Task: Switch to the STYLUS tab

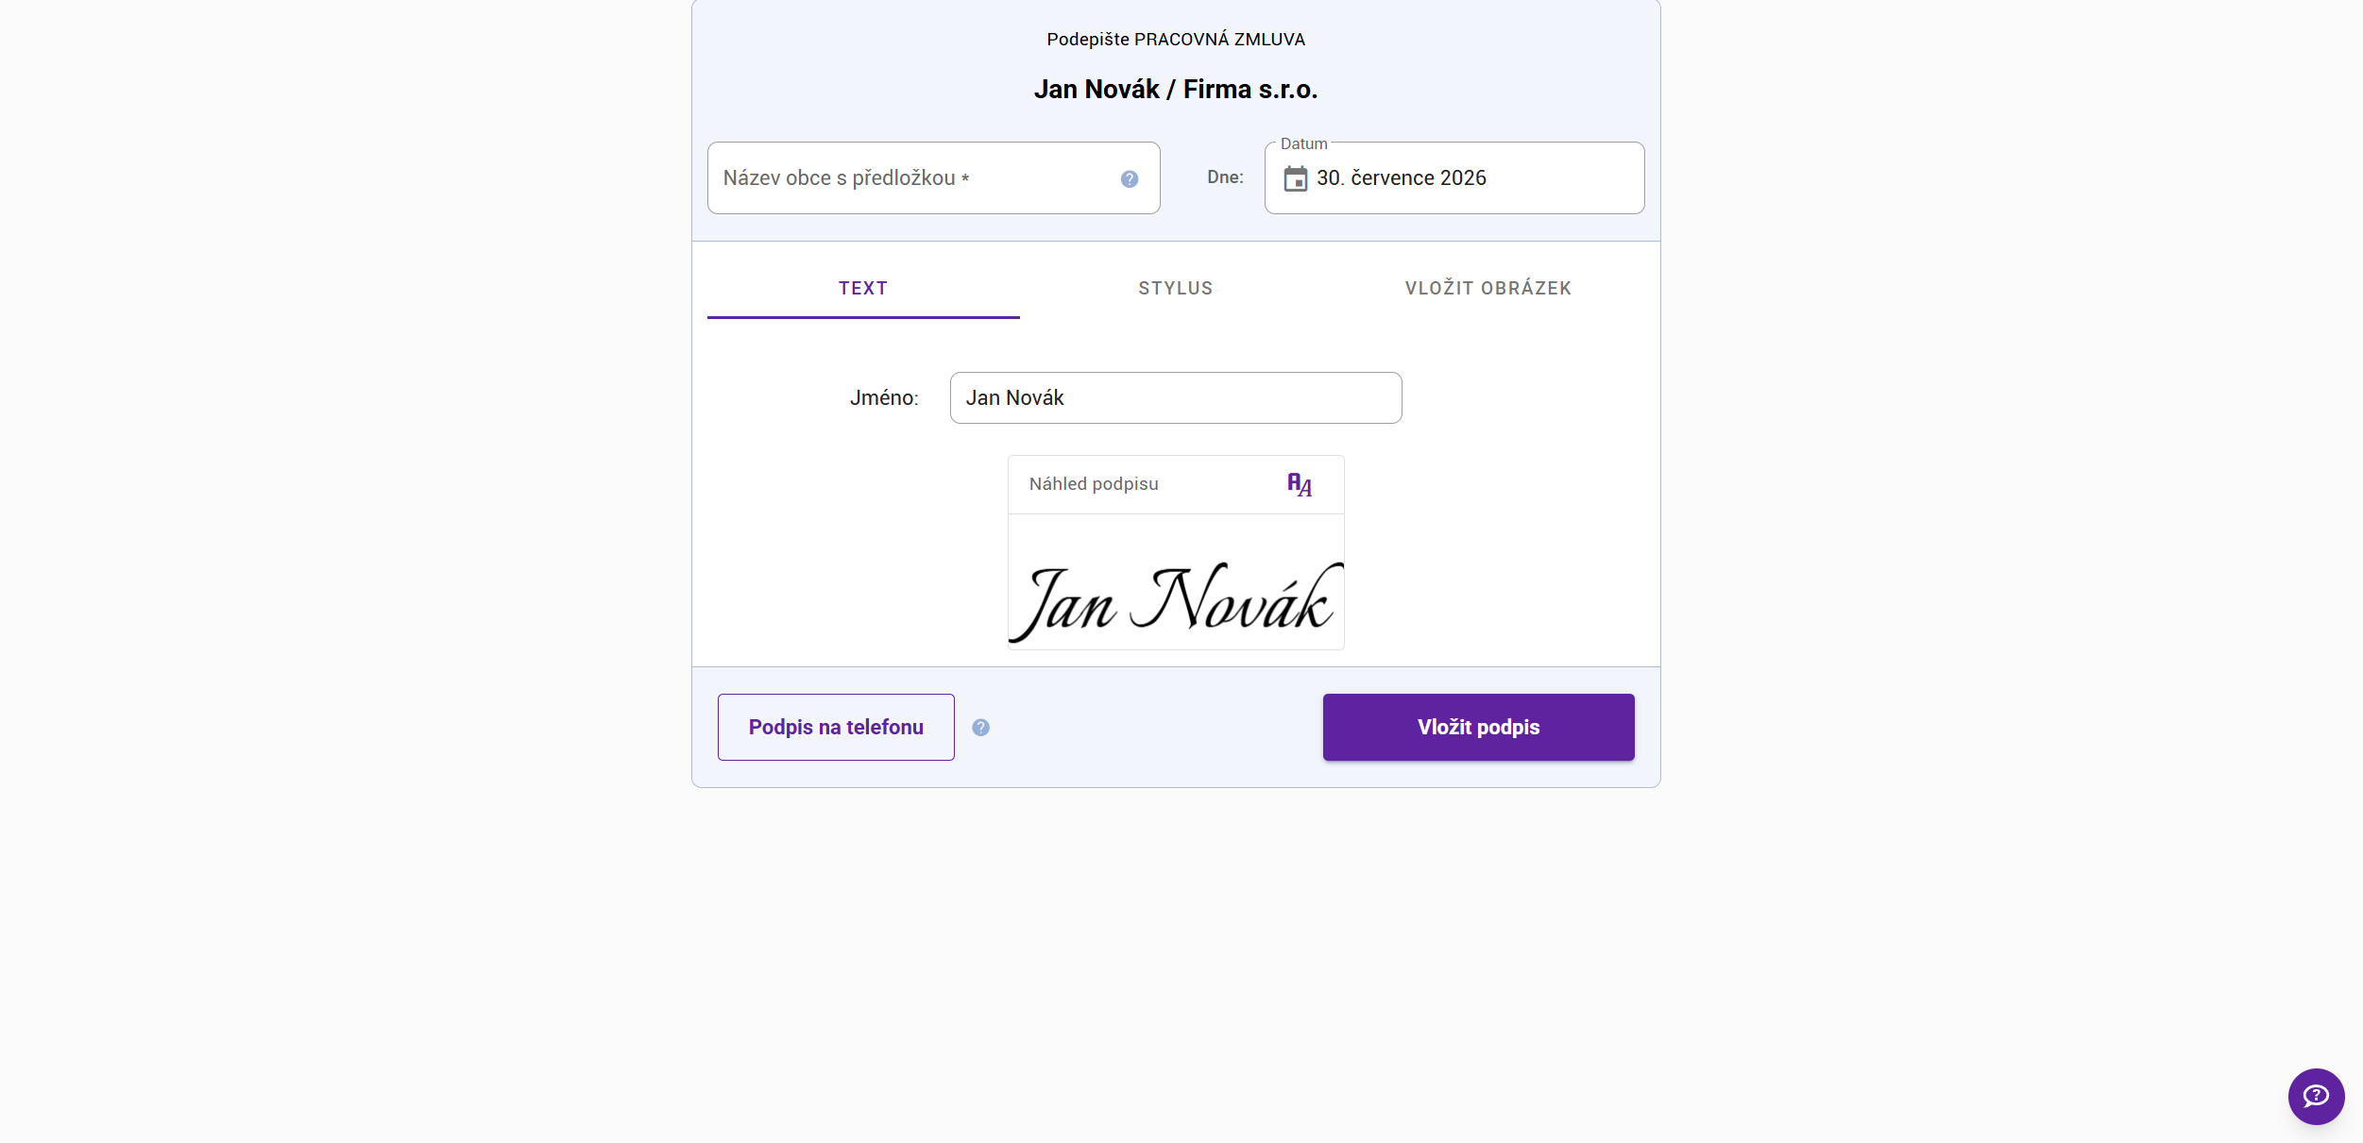Action: [x=1176, y=289]
